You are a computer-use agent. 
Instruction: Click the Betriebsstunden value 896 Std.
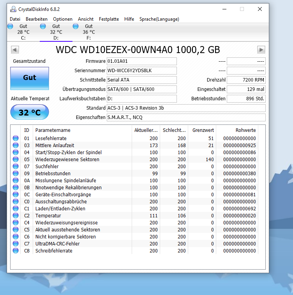point(246,99)
